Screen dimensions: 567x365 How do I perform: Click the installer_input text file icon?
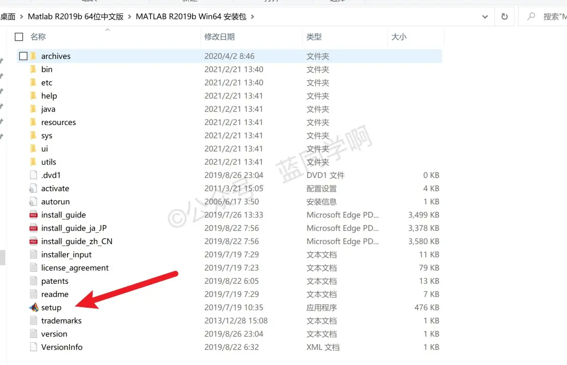pos(33,254)
